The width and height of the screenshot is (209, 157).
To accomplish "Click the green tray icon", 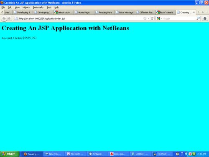I will click(194, 154).
